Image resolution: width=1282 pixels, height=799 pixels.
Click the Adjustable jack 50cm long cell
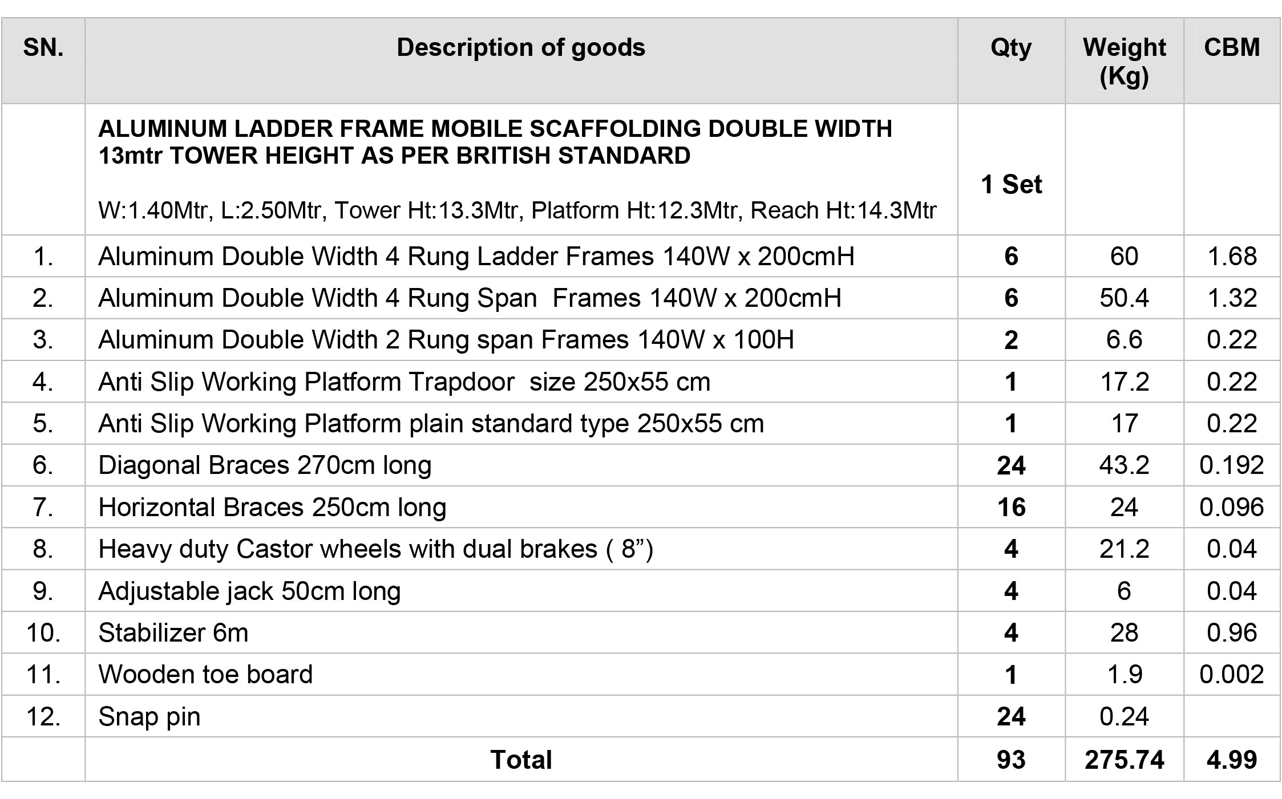click(521, 591)
